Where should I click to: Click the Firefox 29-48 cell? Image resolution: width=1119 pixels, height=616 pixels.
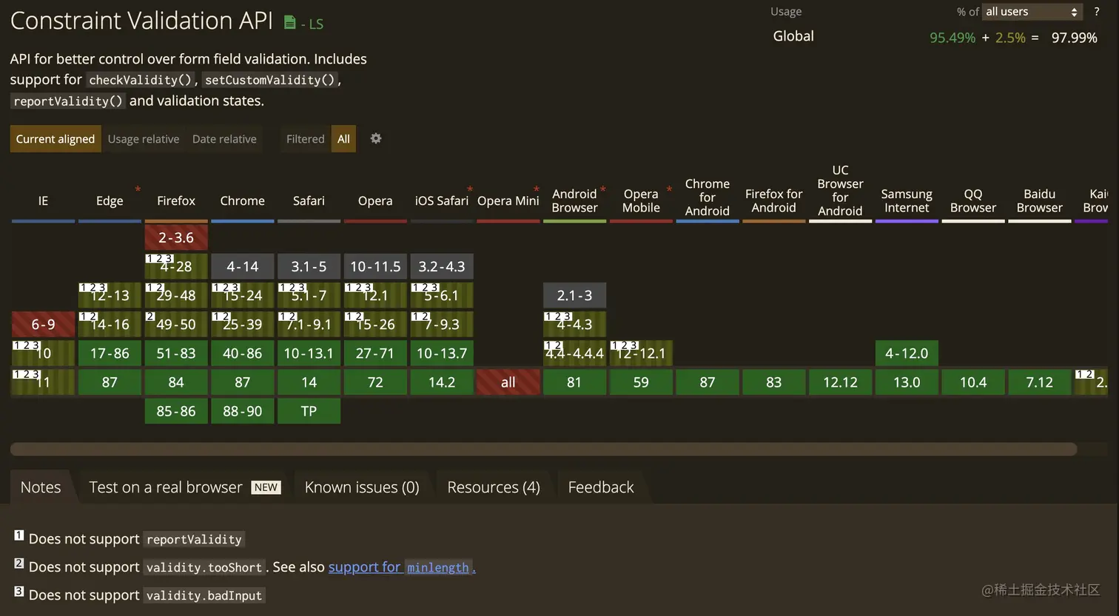click(176, 295)
